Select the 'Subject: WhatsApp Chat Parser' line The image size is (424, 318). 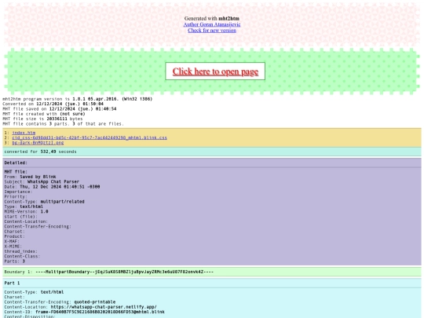click(x=42, y=181)
